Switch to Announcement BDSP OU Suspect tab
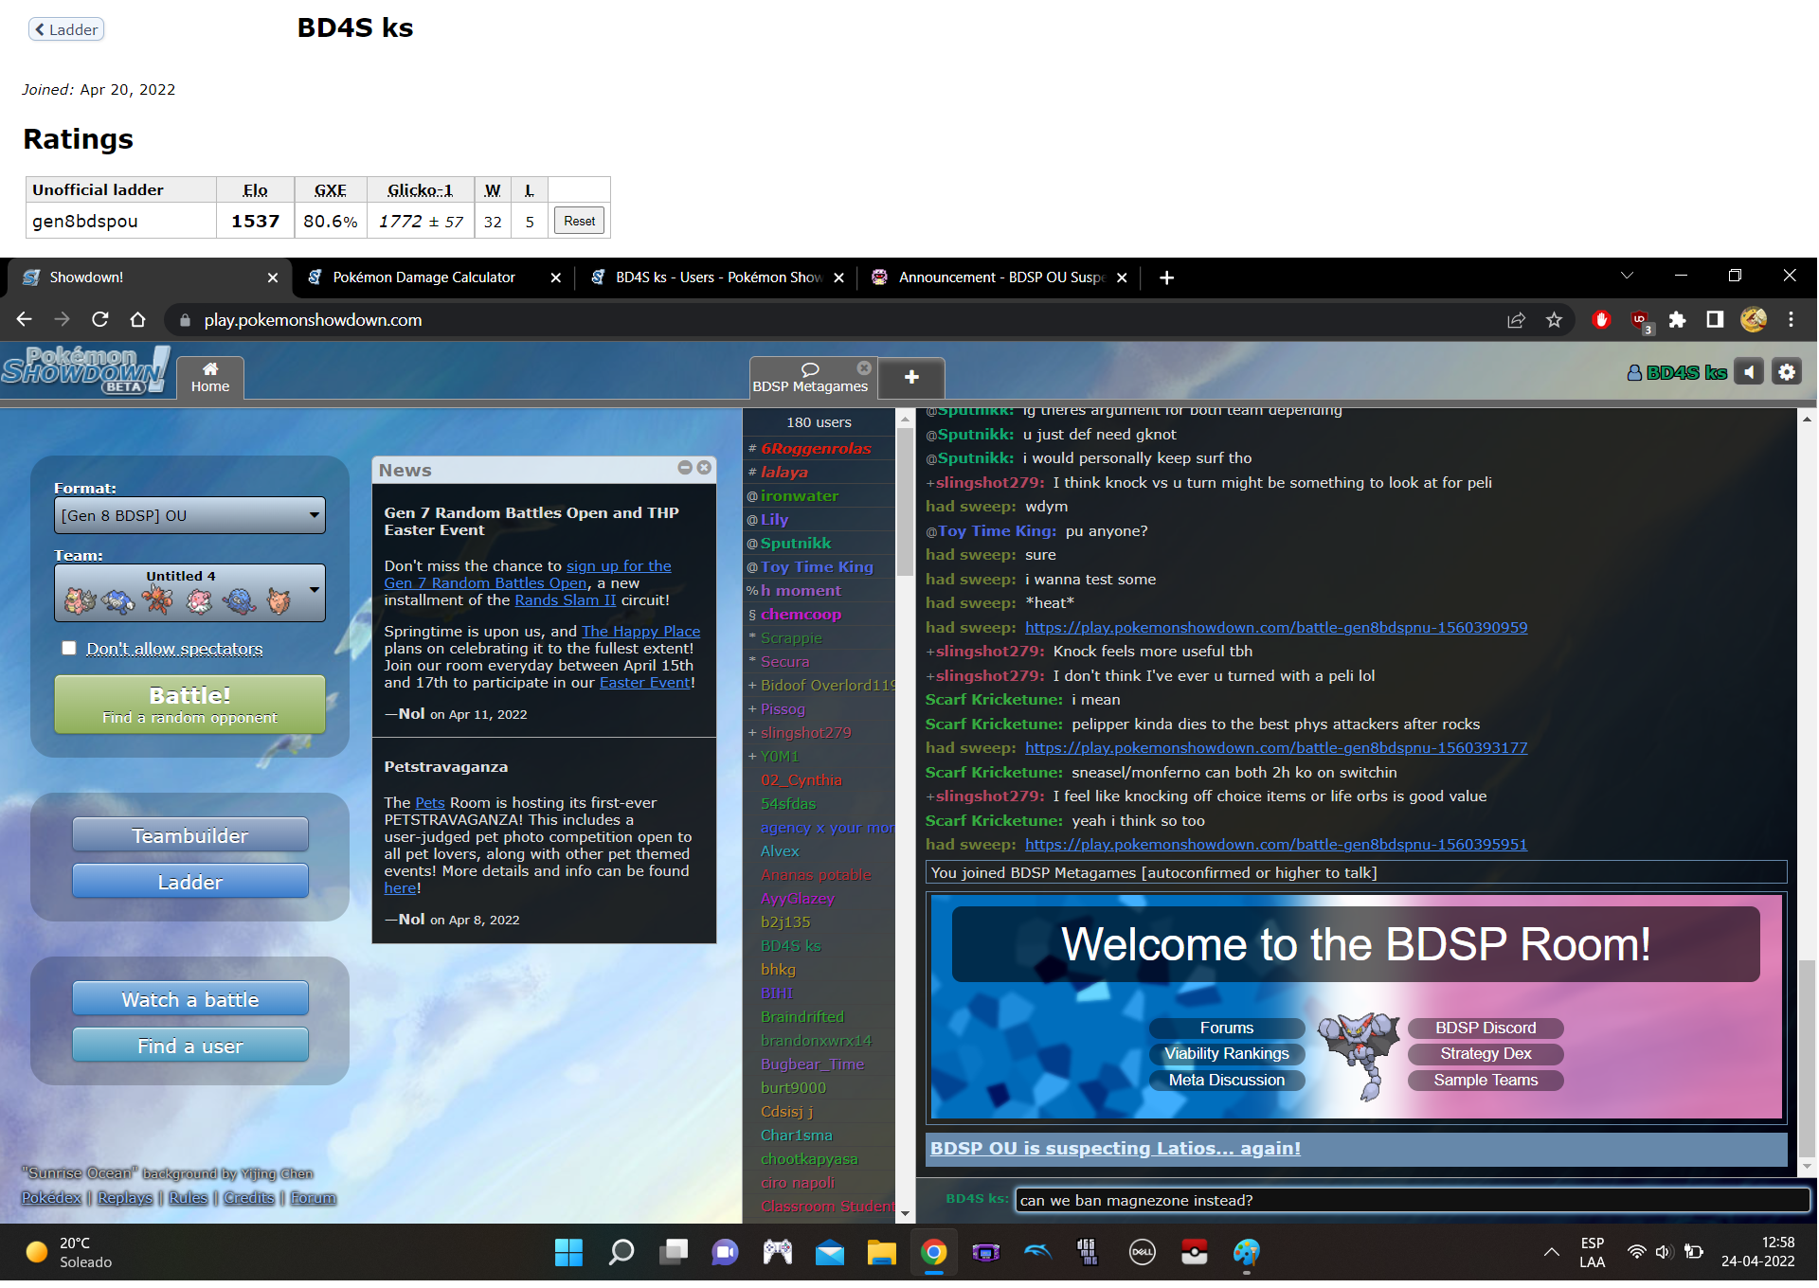The image size is (1819, 1288). pos(1000,277)
